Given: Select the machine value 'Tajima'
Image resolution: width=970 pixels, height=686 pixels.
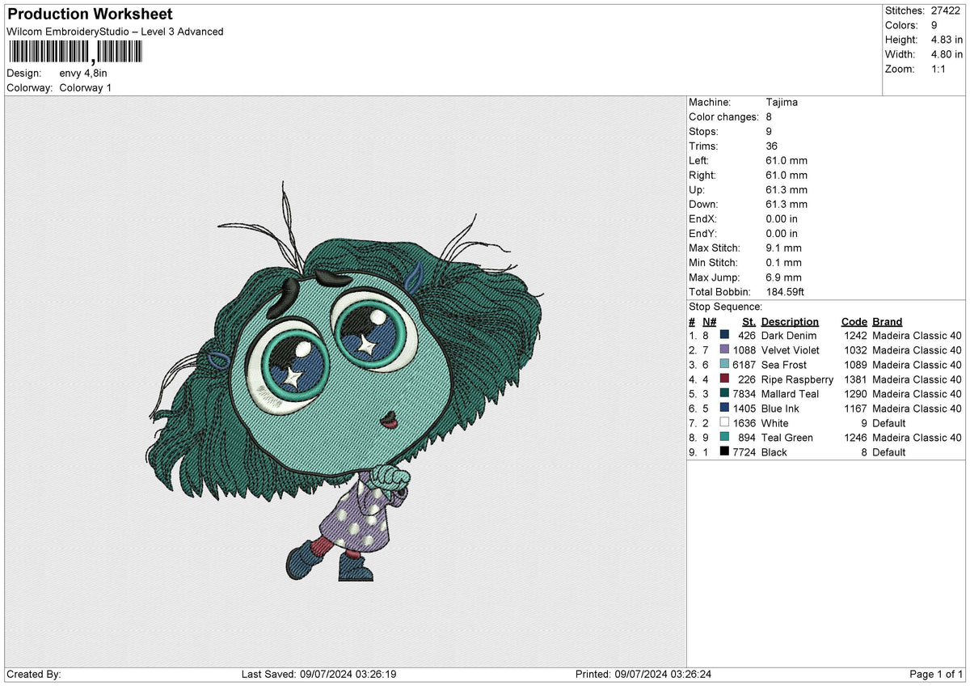Looking at the screenshot, I should click(783, 102).
